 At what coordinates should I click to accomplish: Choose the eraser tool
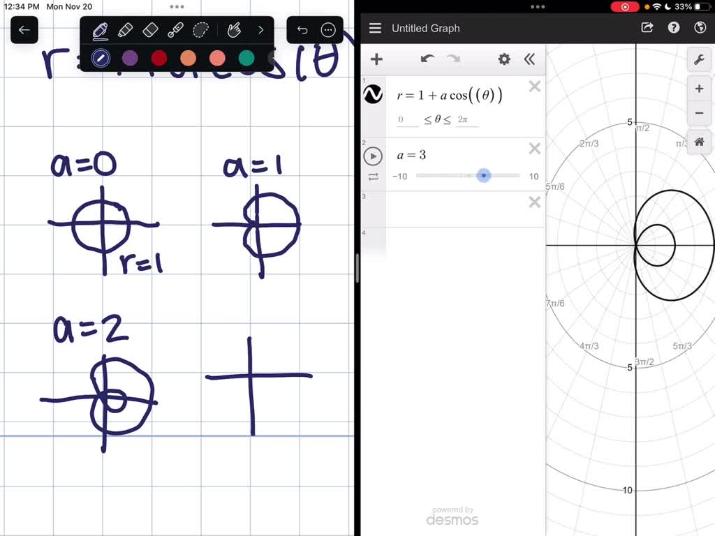[x=150, y=30]
